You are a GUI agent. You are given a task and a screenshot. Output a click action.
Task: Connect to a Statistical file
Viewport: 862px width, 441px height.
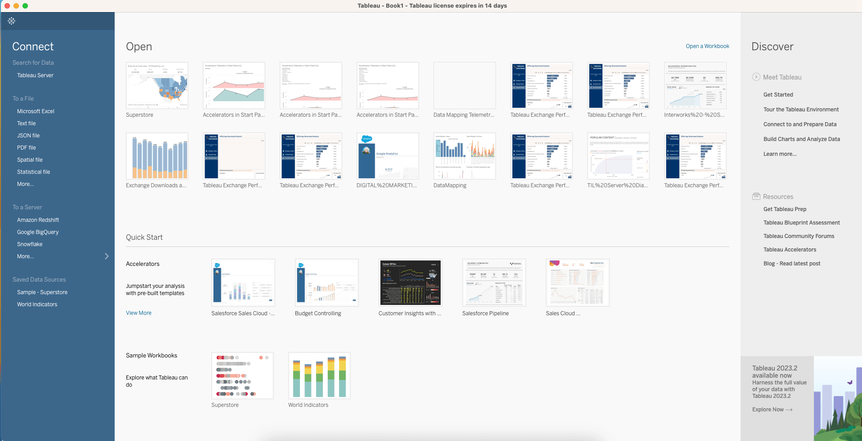[34, 172]
